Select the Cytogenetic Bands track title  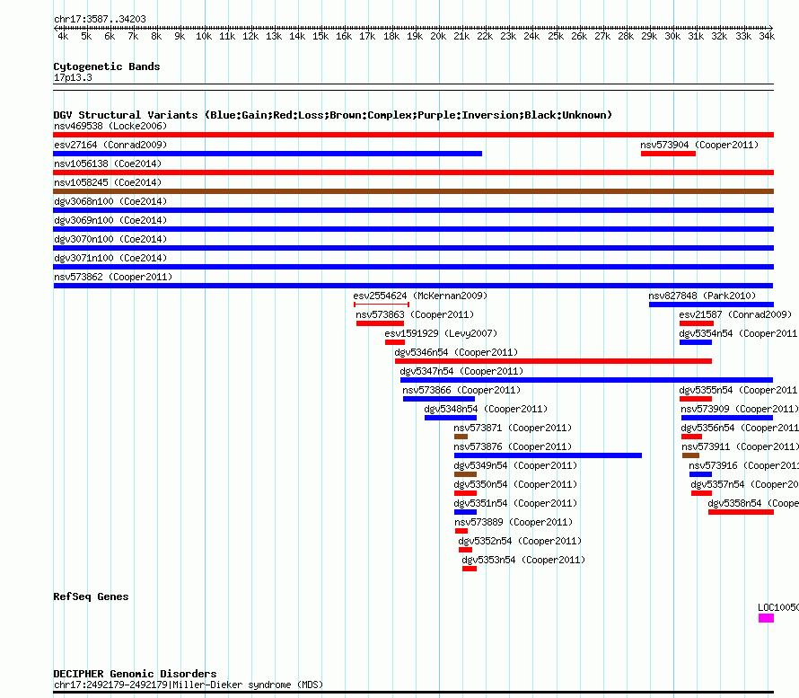[107, 66]
